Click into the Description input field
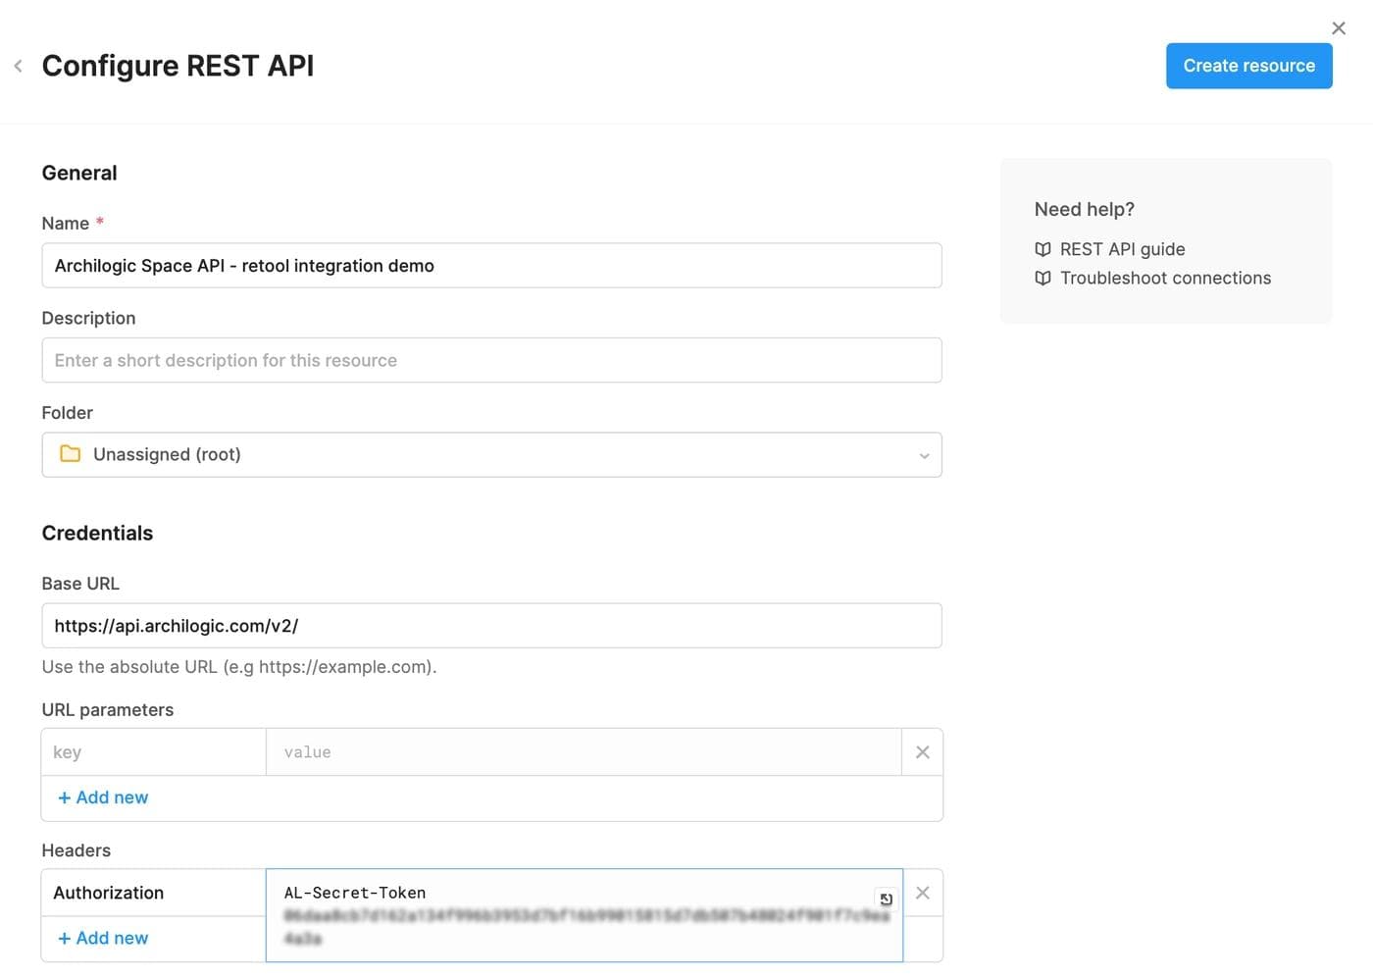1373x977 pixels. tap(490, 360)
